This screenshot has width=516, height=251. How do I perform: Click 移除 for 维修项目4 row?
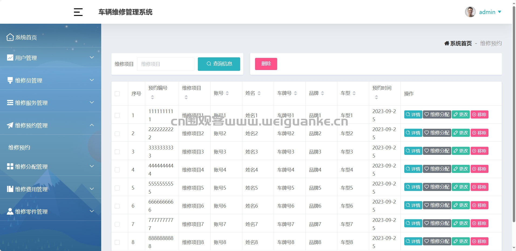click(x=480, y=169)
